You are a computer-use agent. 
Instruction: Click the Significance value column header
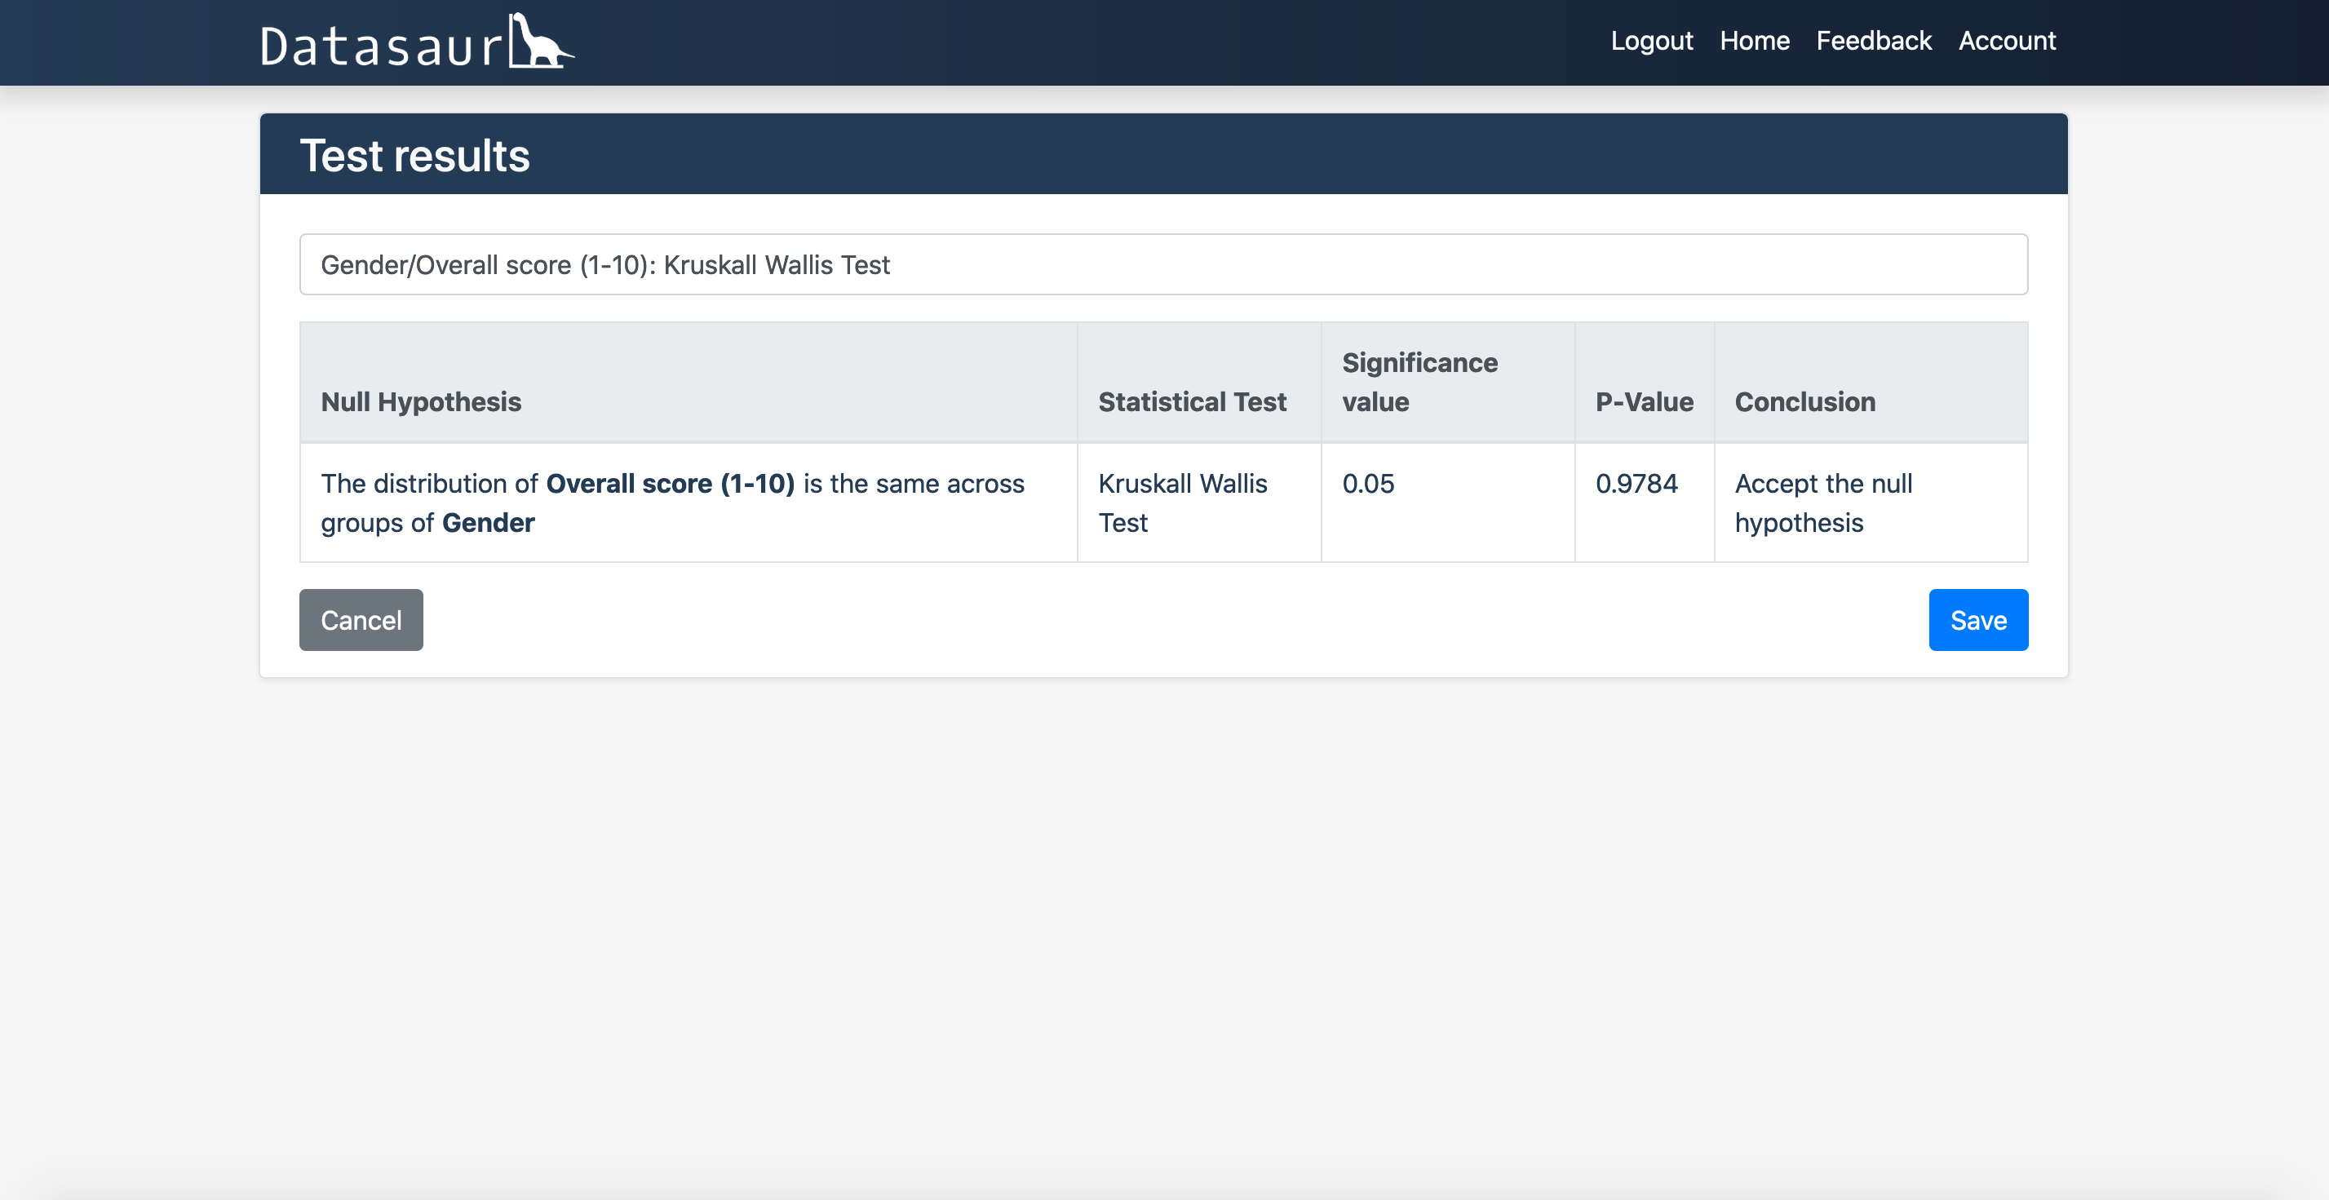click(x=1419, y=382)
